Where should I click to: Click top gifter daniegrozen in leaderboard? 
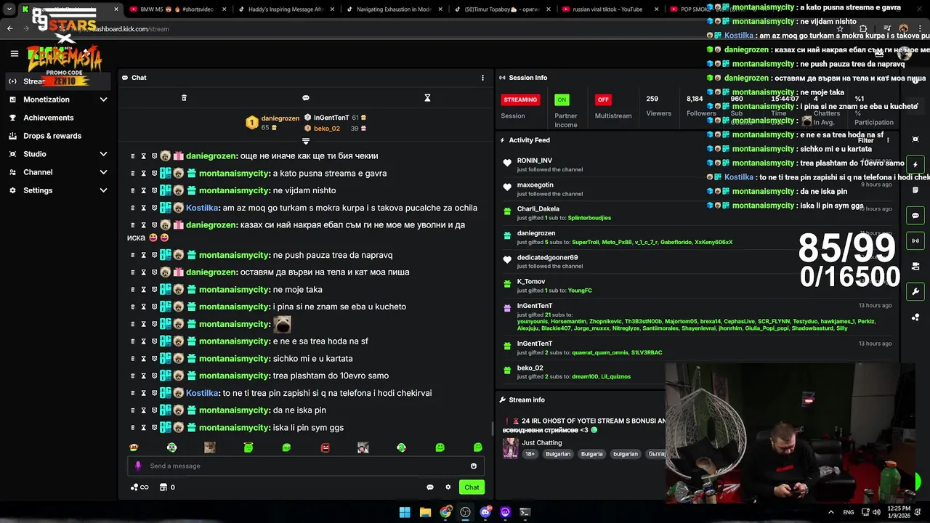(280, 118)
